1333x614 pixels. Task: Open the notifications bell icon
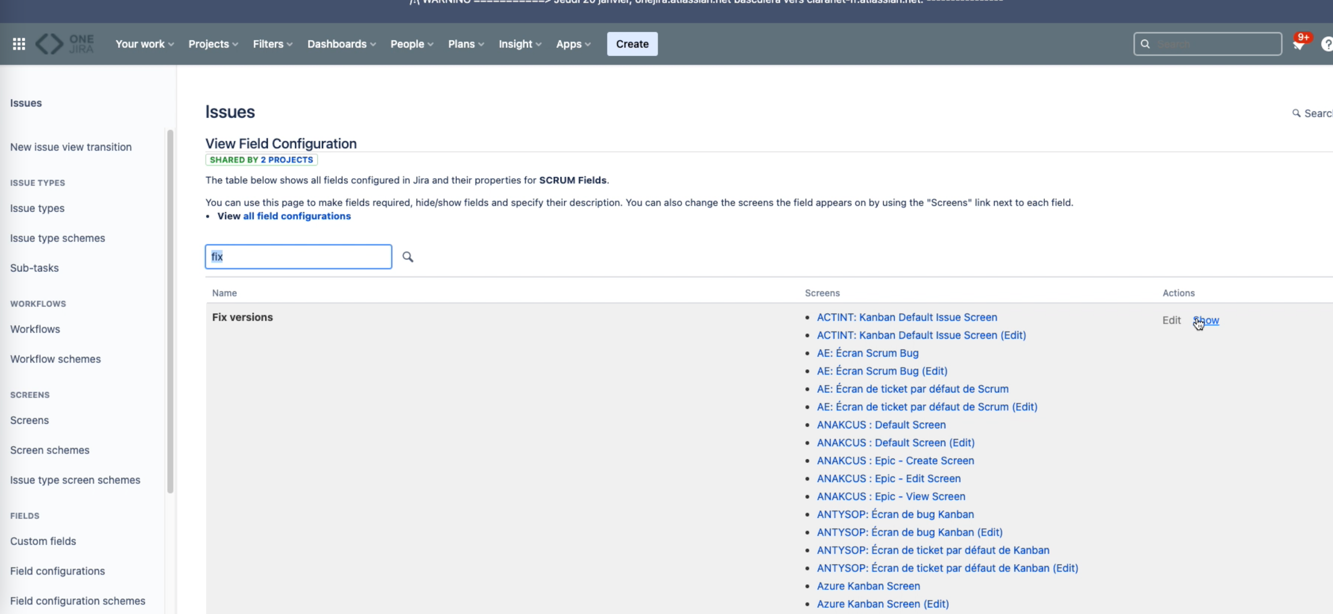click(1298, 45)
